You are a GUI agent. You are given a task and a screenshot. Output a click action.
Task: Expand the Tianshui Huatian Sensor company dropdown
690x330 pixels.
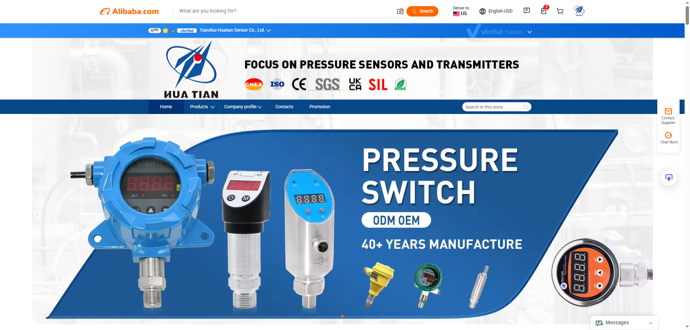click(x=268, y=31)
